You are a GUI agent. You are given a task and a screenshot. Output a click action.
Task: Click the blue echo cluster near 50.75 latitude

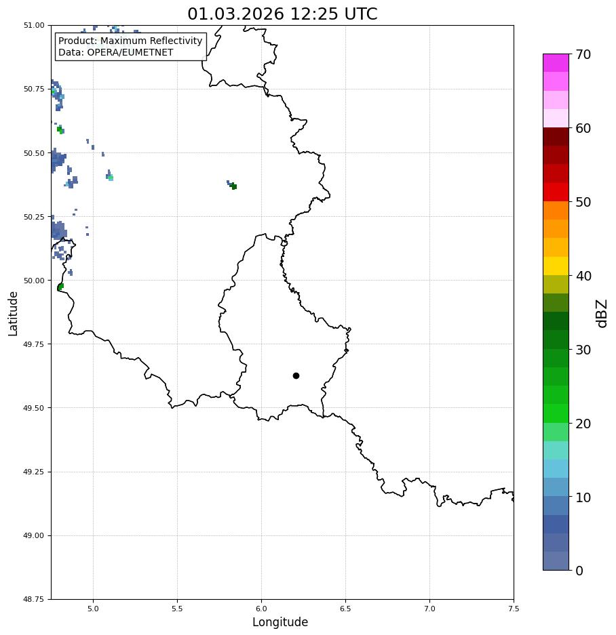click(x=58, y=96)
